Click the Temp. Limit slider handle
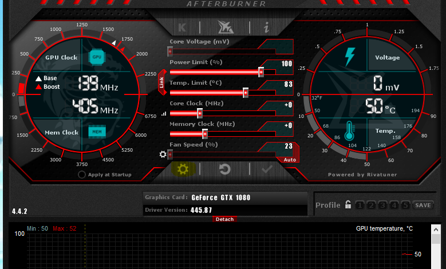 tap(246, 93)
